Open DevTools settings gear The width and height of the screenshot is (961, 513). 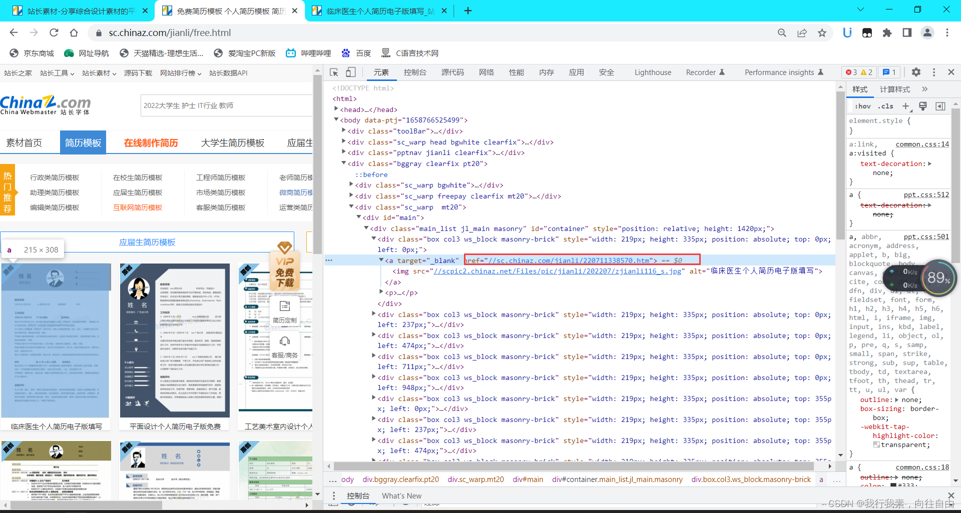(916, 72)
